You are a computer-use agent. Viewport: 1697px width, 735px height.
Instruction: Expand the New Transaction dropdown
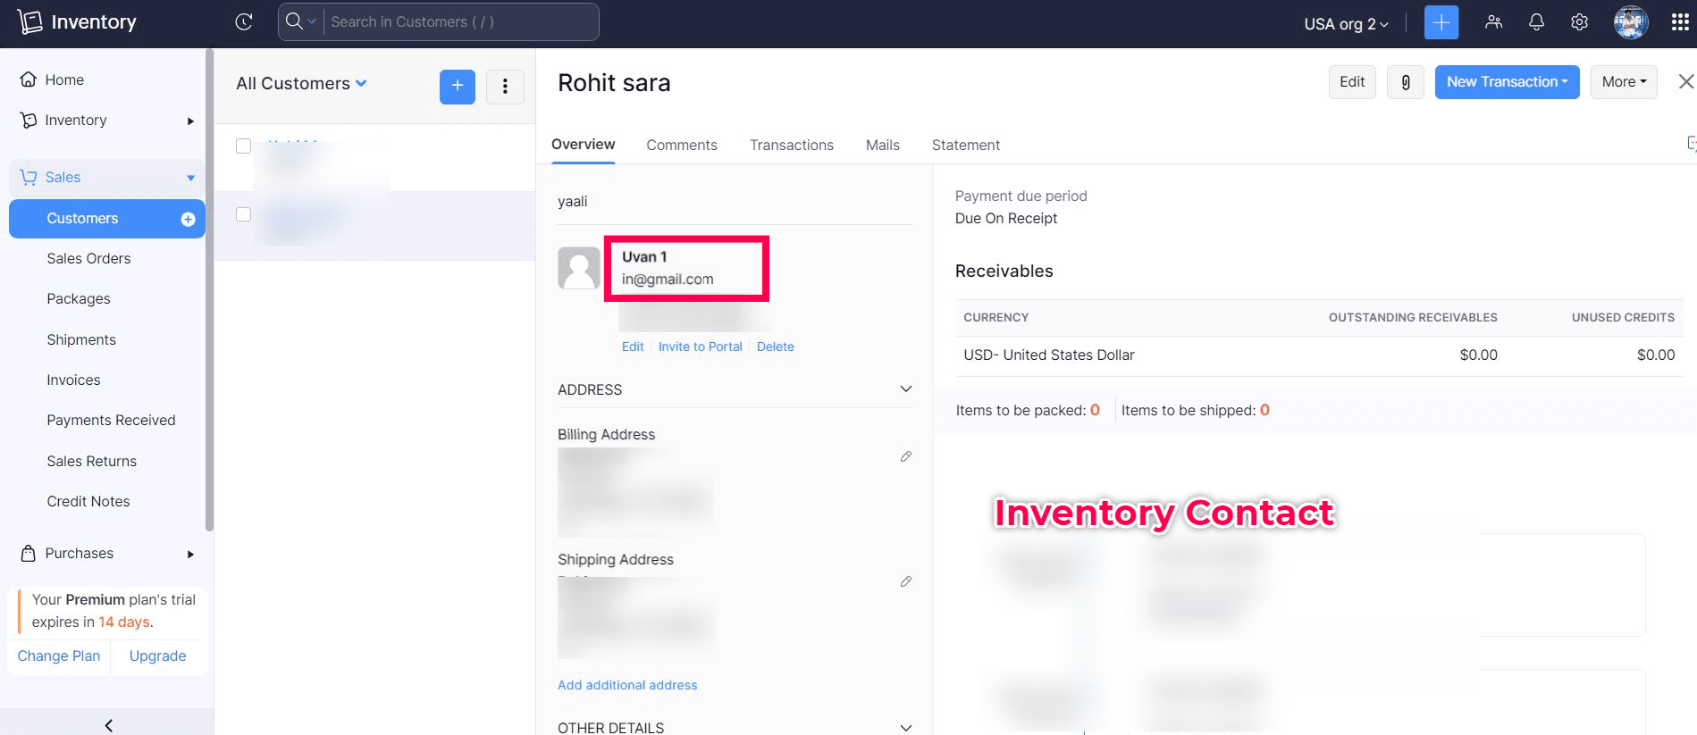point(1507,82)
